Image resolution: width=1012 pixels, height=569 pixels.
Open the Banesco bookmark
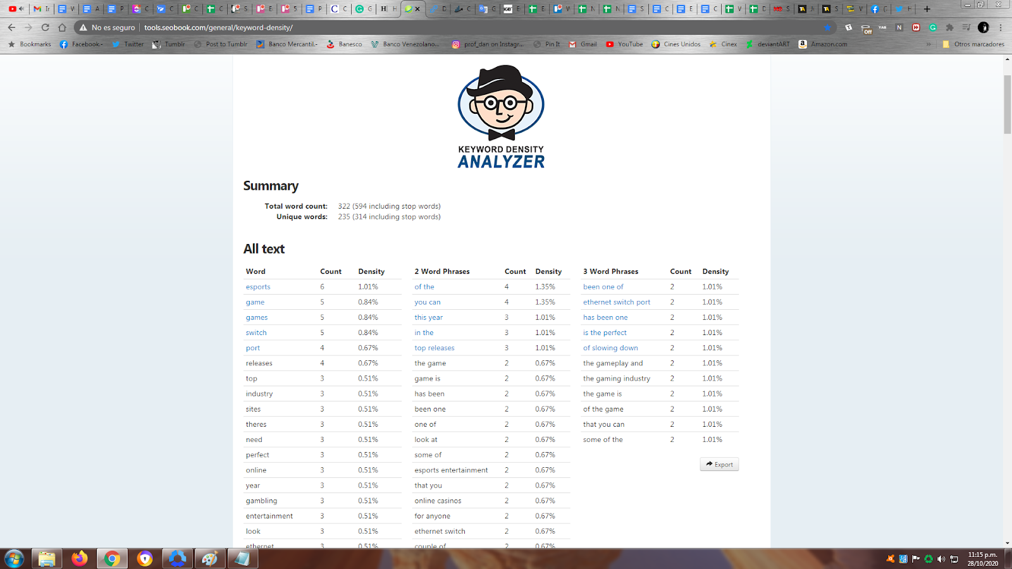pos(344,44)
